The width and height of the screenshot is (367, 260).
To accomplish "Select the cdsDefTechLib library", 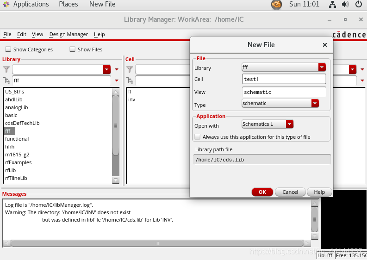I will pyautogui.click(x=22, y=123).
